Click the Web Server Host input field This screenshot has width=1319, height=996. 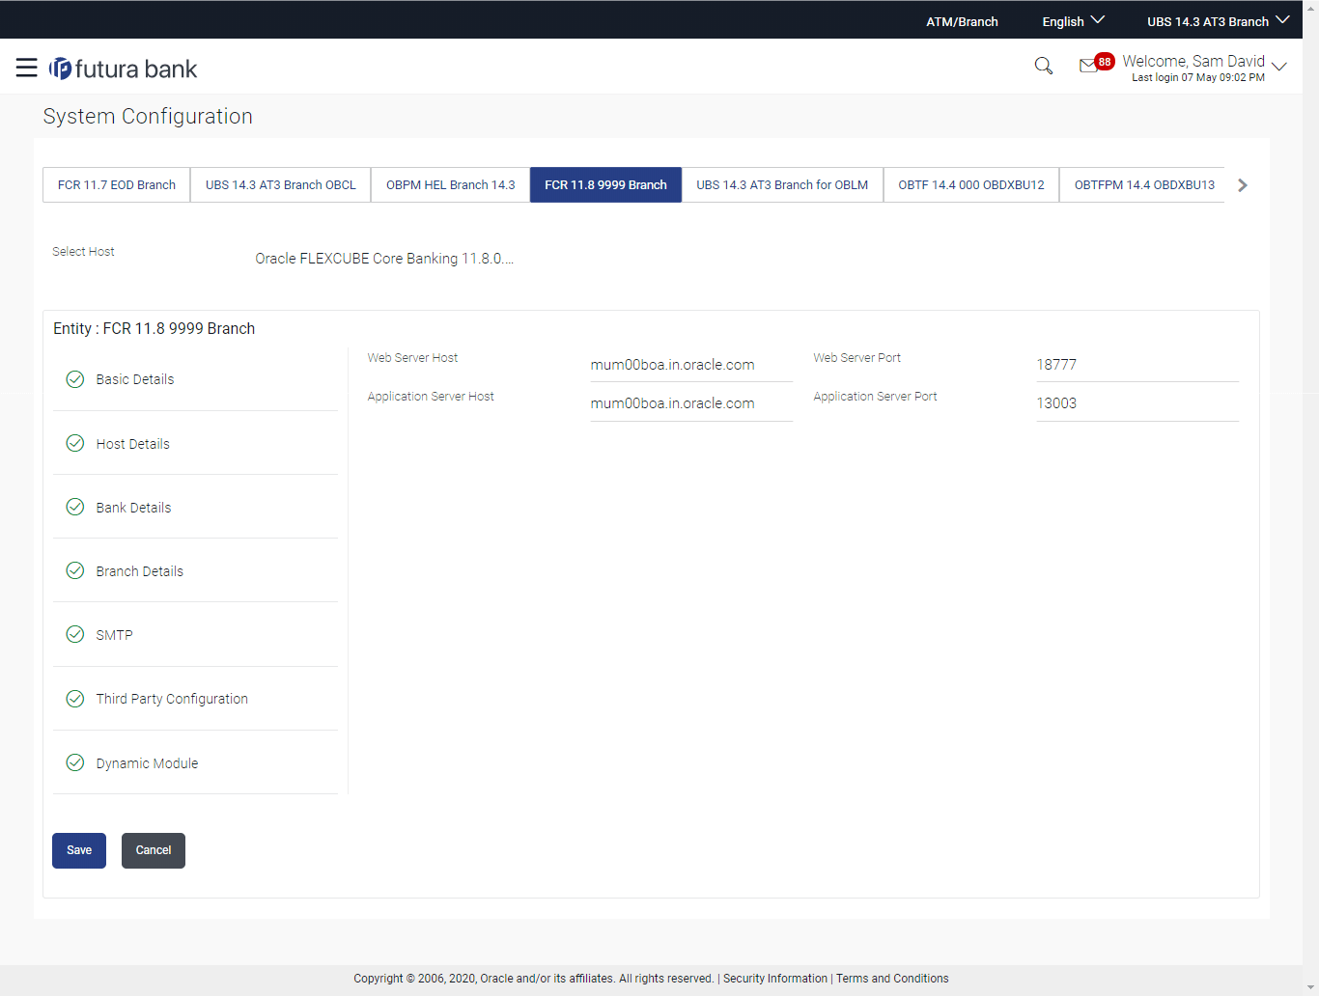coord(691,365)
